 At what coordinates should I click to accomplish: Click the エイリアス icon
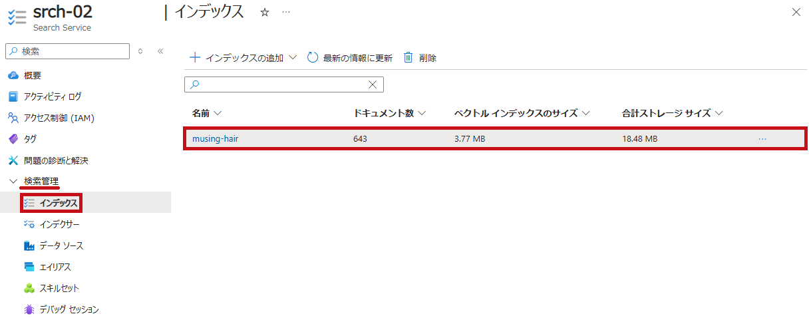tap(29, 267)
